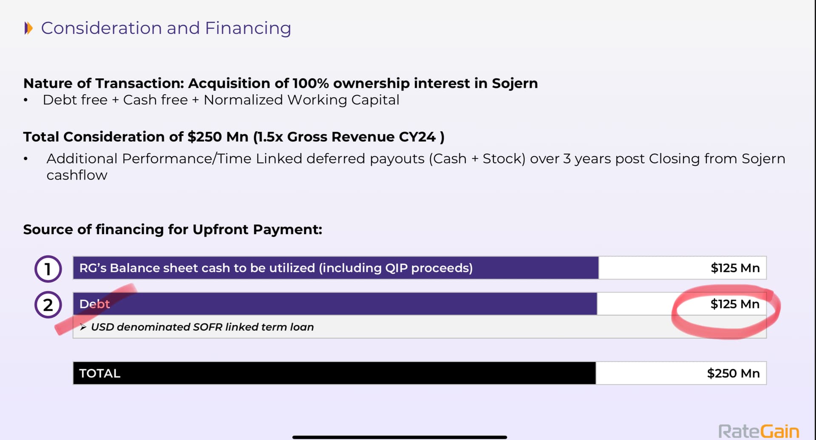This screenshot has height=440, width=816.
Task: Click the arrow bullet before USD denominated
Action: pyautogui.click(x=83, y=327)
